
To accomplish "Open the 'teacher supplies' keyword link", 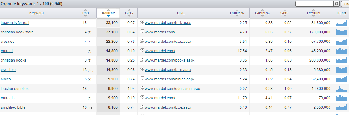I will (x=14, y=89).
